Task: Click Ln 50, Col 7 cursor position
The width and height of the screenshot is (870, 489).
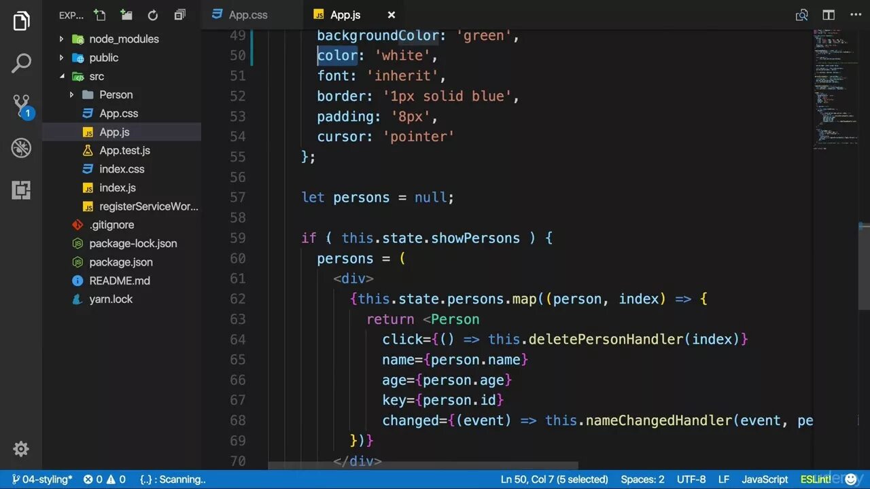Action: point(554,479)
